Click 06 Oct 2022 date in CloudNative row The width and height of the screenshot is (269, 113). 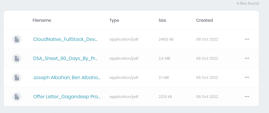pyautogui.click(x=207, y=39)
